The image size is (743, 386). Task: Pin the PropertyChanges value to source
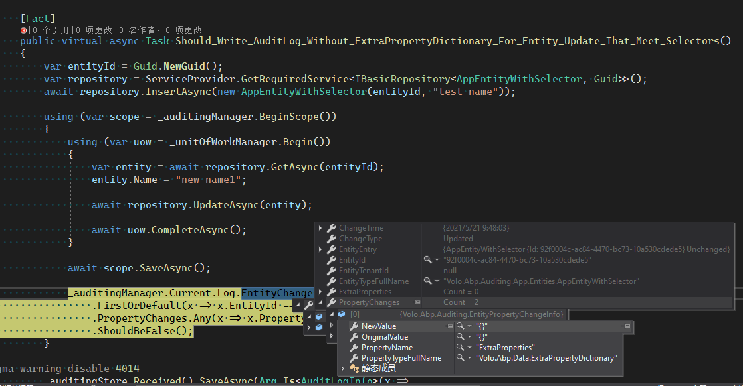417,302
